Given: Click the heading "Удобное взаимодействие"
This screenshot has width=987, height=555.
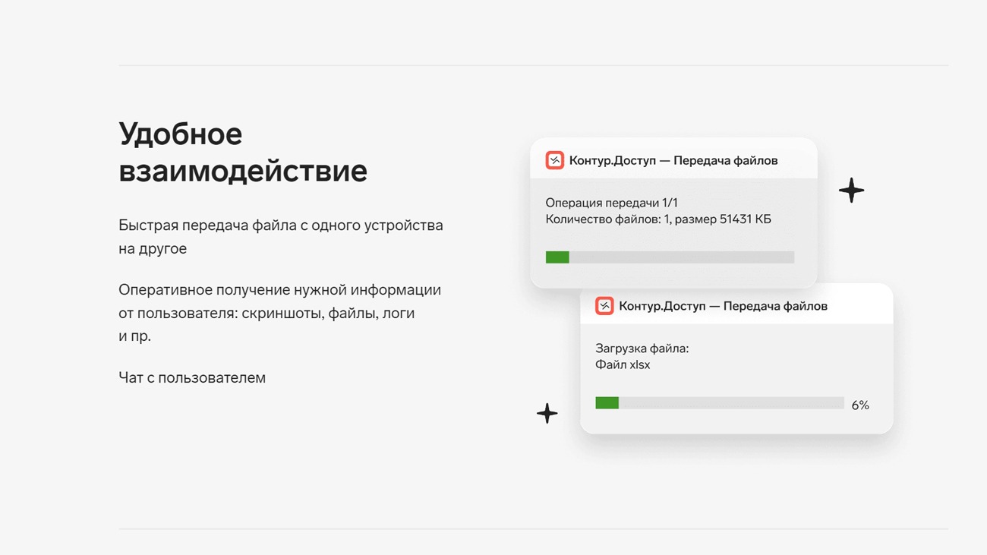Looking at the screenshot, I should [x=243, y=152].
